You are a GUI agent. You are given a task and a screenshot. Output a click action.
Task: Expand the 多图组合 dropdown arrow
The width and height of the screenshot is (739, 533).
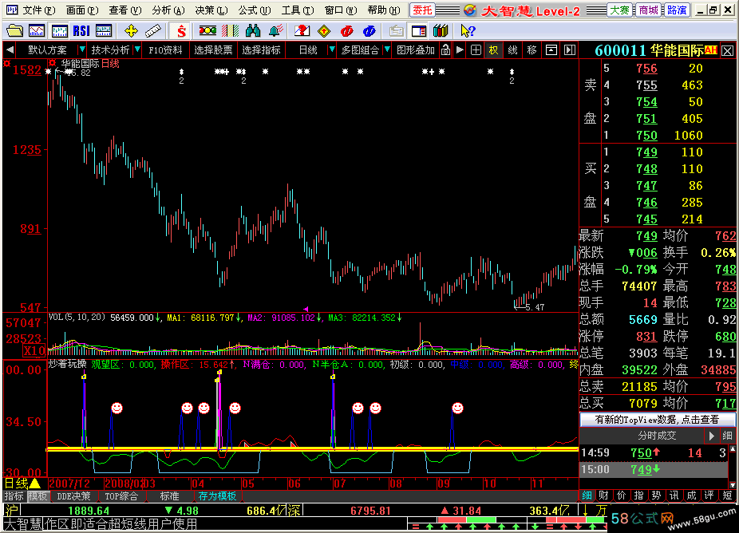point(387,49)
